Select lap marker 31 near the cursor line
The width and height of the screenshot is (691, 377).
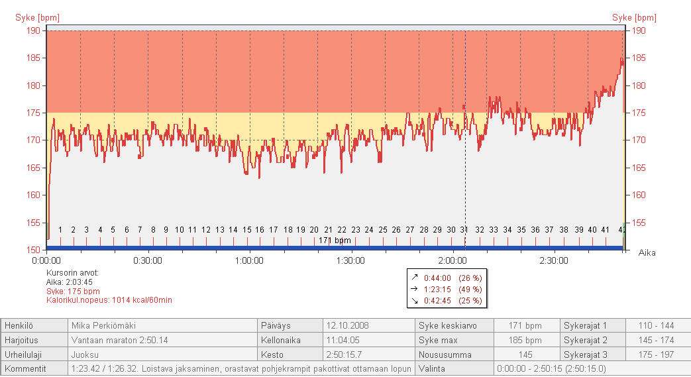[x=464, y=230]
